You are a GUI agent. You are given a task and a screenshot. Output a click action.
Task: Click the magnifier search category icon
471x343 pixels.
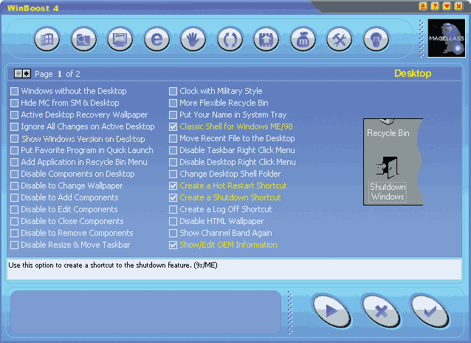83,38
